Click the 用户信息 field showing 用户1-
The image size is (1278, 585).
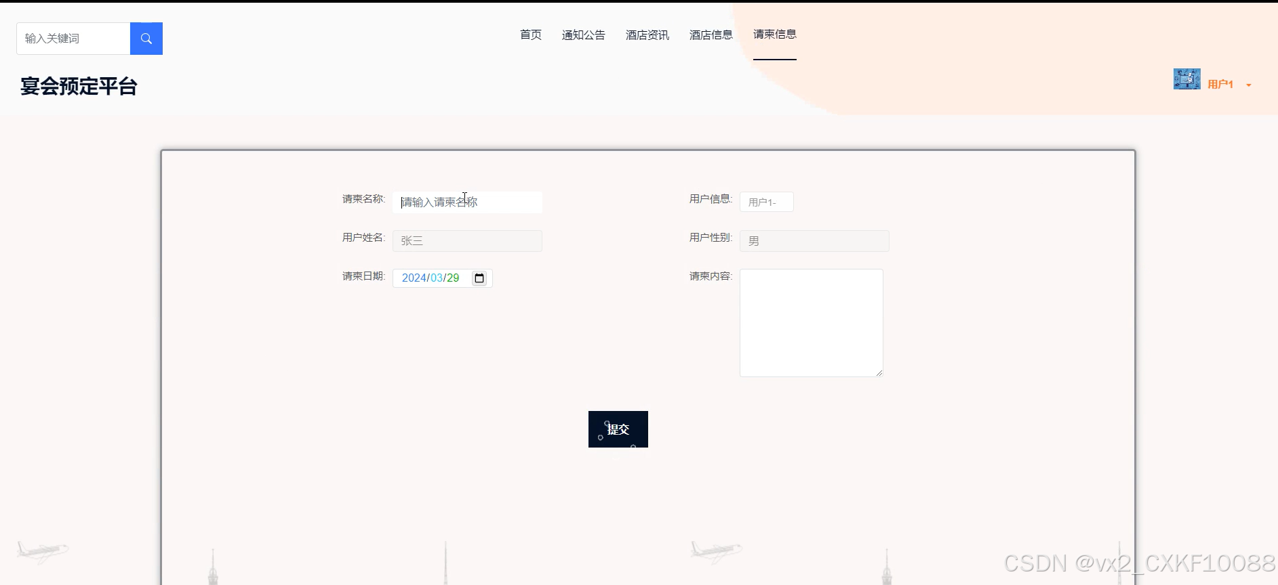[766, 202]
